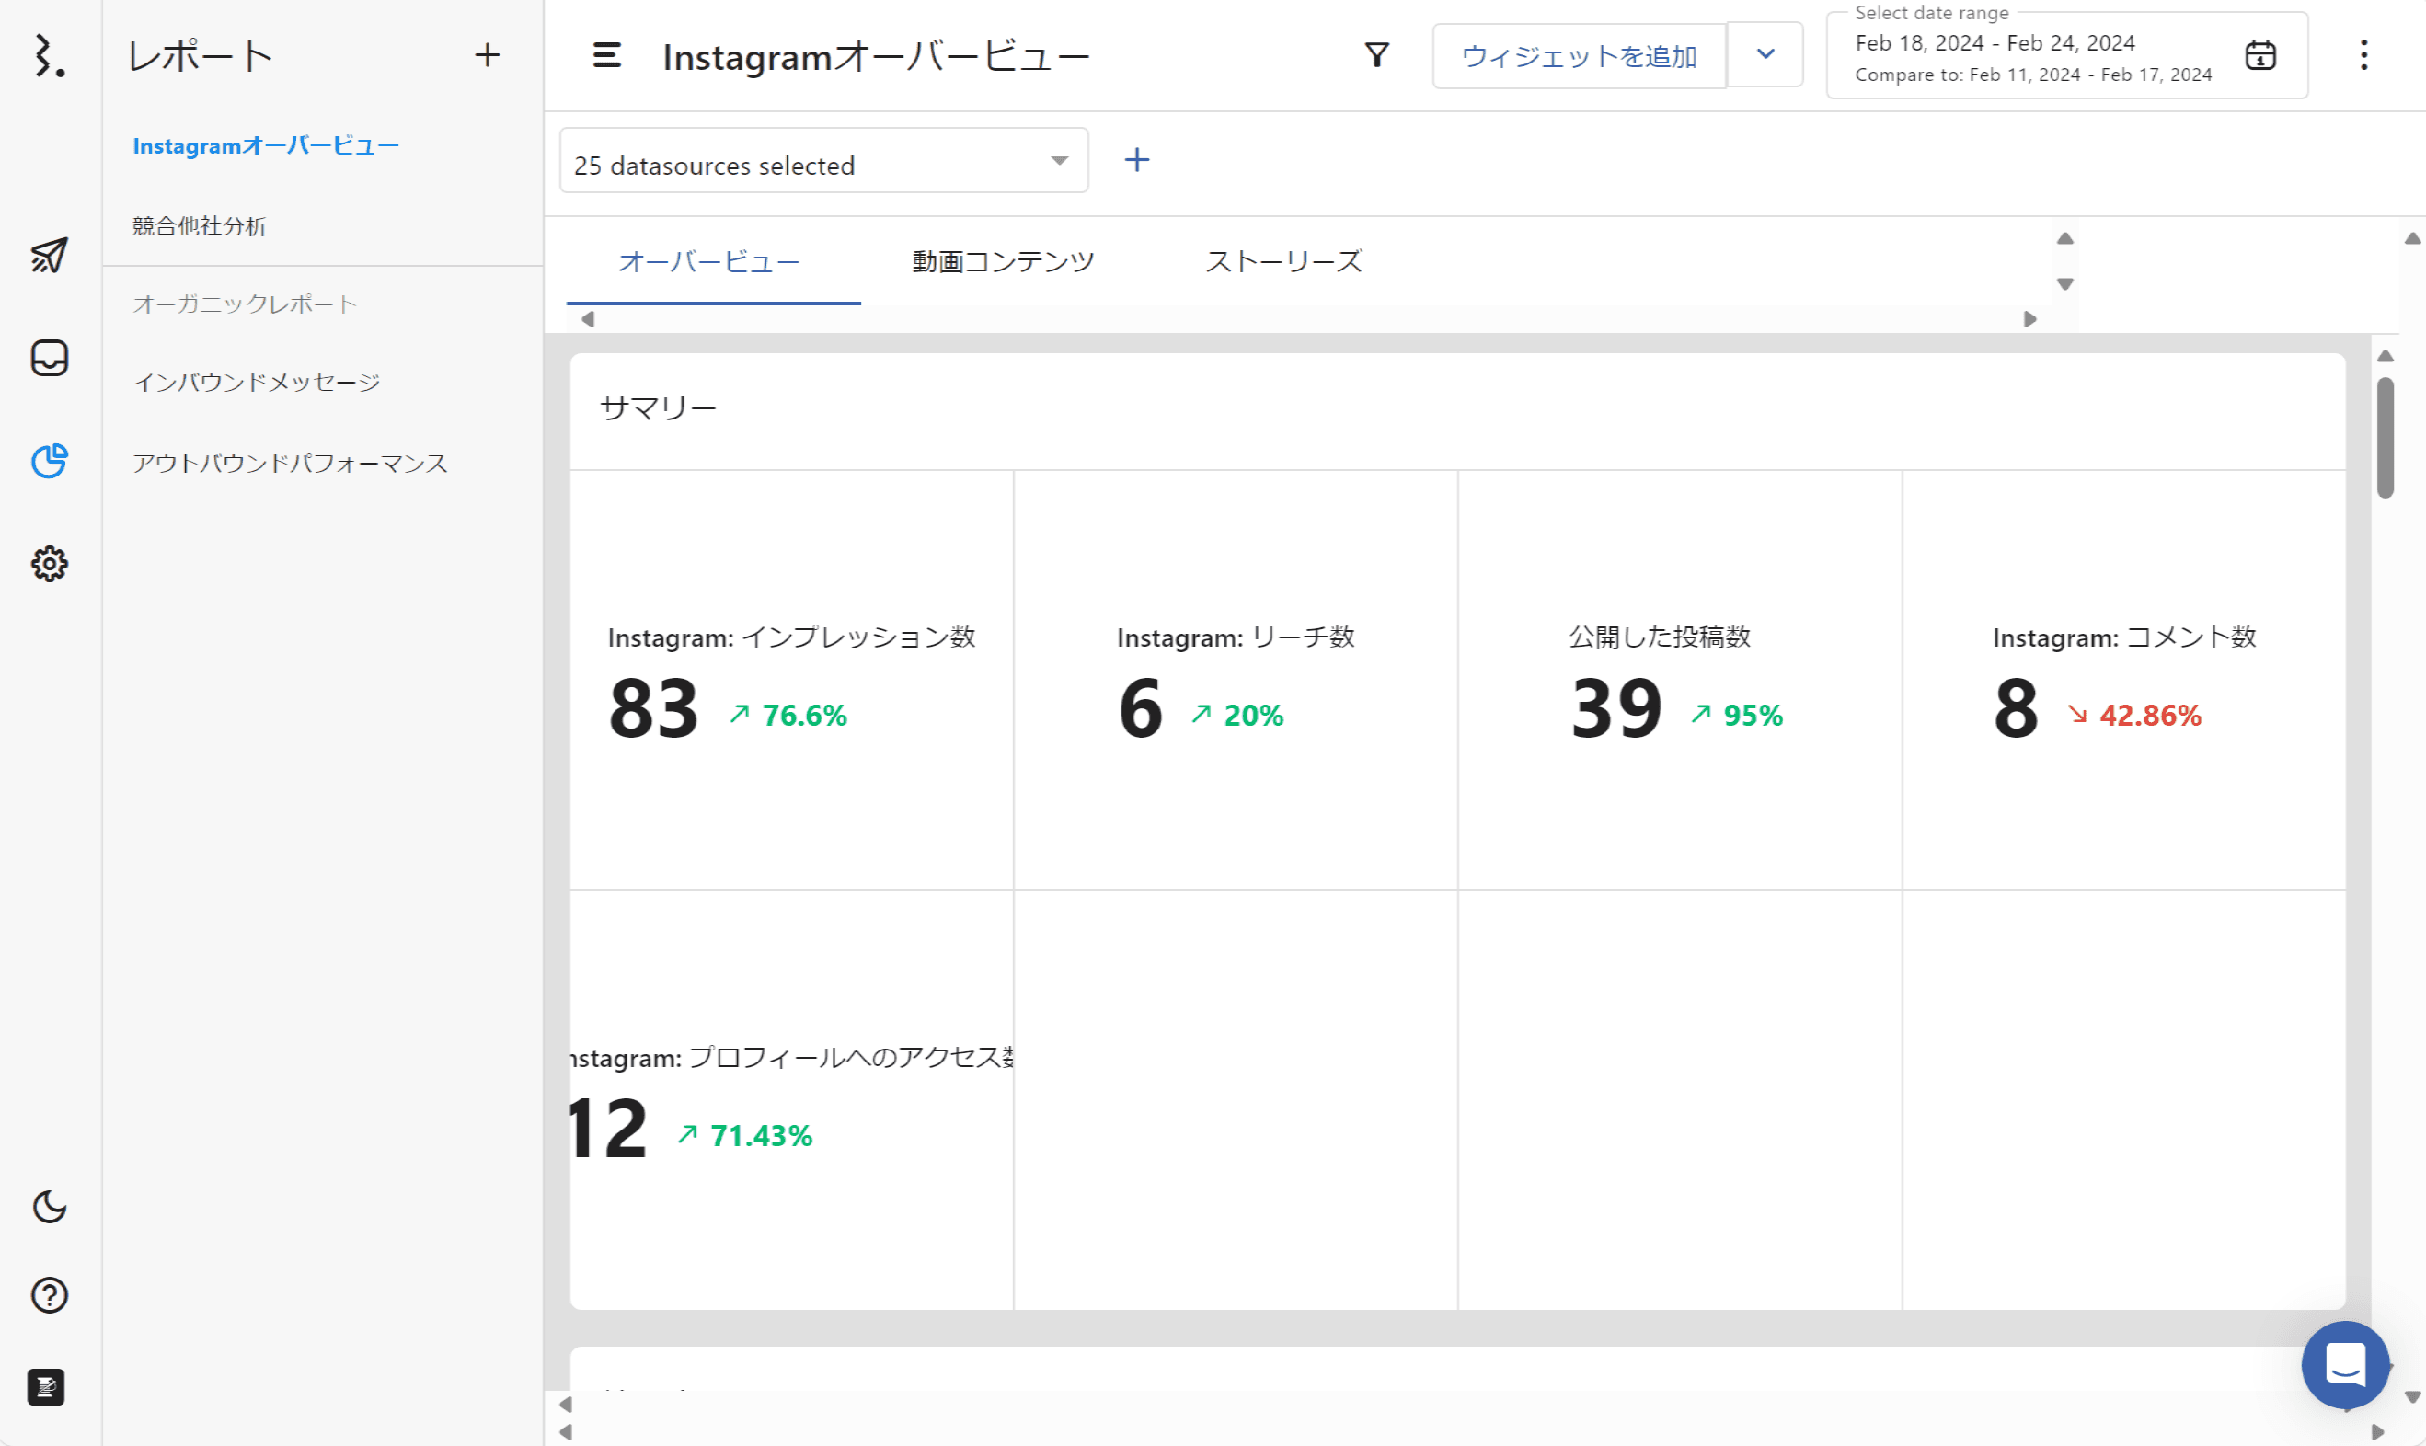Click the ウィジェットを追加 button
2426x1446 pixels.
point(1579,56)
